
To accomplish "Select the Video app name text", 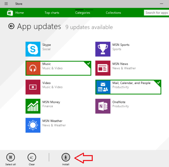I will coord(46,83).
